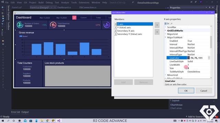Expand the ScrollBar property group
This screenshot has width=220, height=123.
pyautogui.click(x=165, y=27)
